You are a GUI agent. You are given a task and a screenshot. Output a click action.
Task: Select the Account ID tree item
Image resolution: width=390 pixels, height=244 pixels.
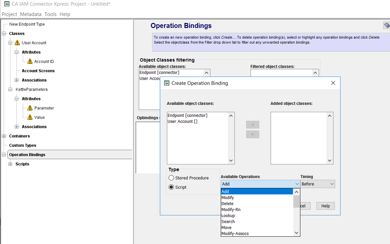[x=44, y=62]
